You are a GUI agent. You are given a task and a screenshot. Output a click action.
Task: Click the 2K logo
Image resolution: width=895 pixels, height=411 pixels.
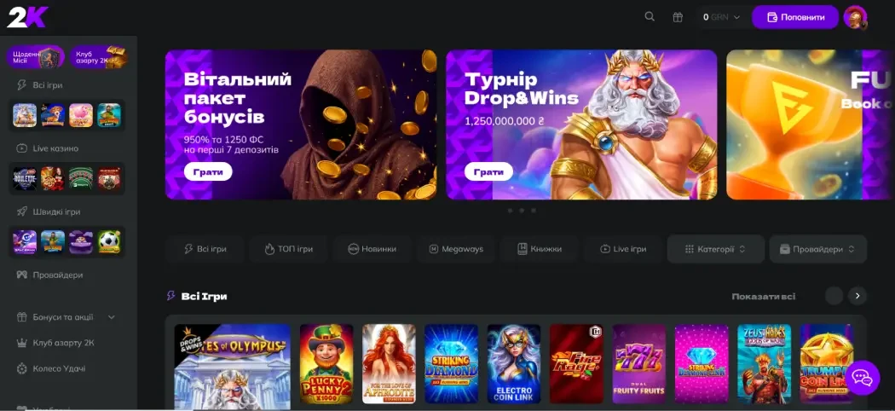27,16
